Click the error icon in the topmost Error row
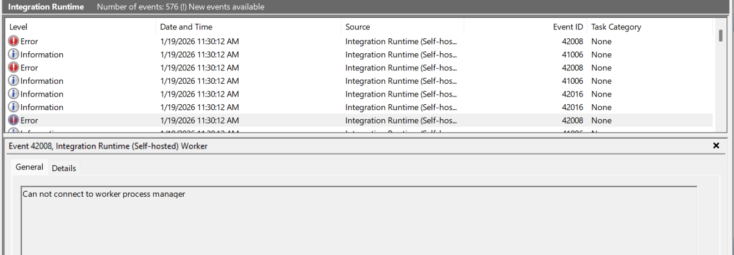The image size is (734, 255). click(13, 41)
